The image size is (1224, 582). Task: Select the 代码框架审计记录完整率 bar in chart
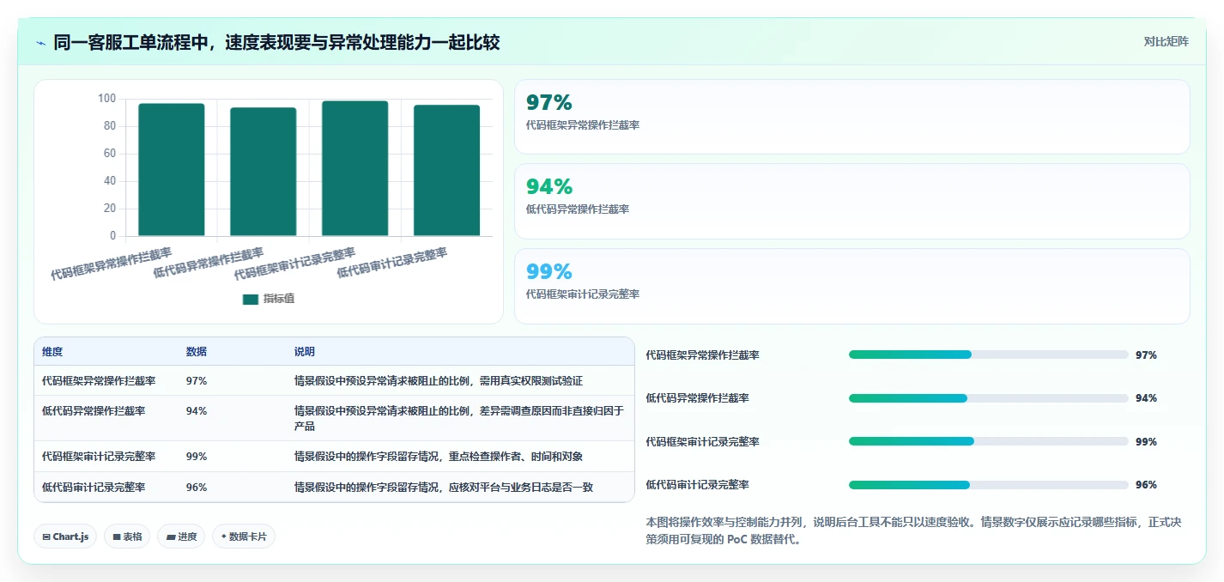355,168
